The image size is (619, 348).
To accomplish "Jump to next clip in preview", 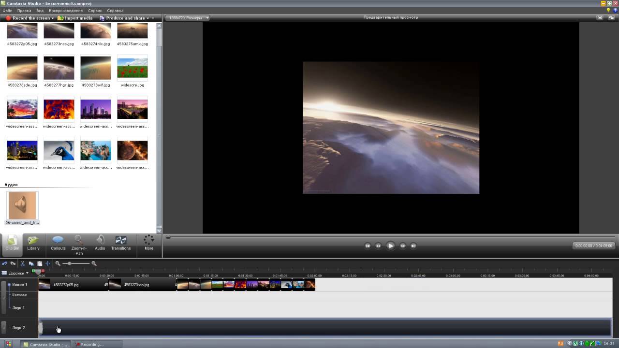I will tap(413, 246).
